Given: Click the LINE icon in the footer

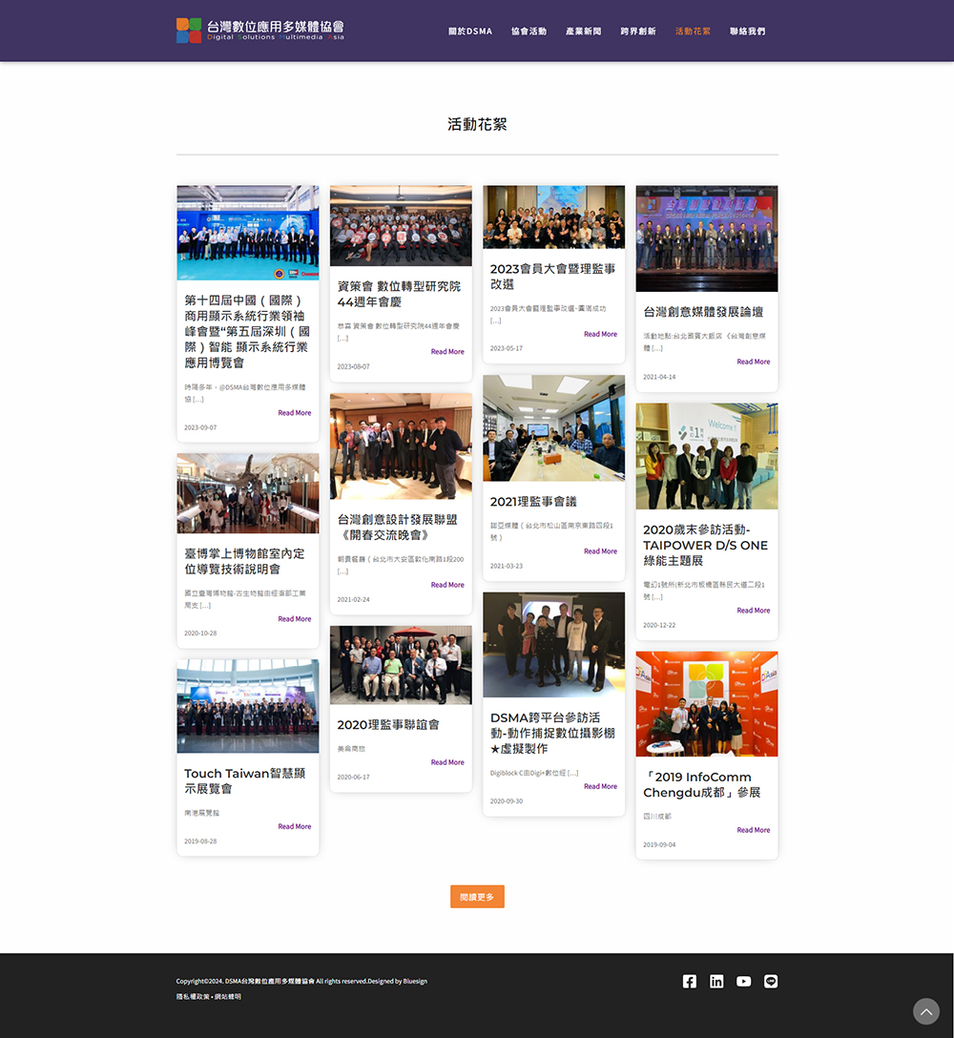Looking at the screenshot, I should [x=771, y=982].
